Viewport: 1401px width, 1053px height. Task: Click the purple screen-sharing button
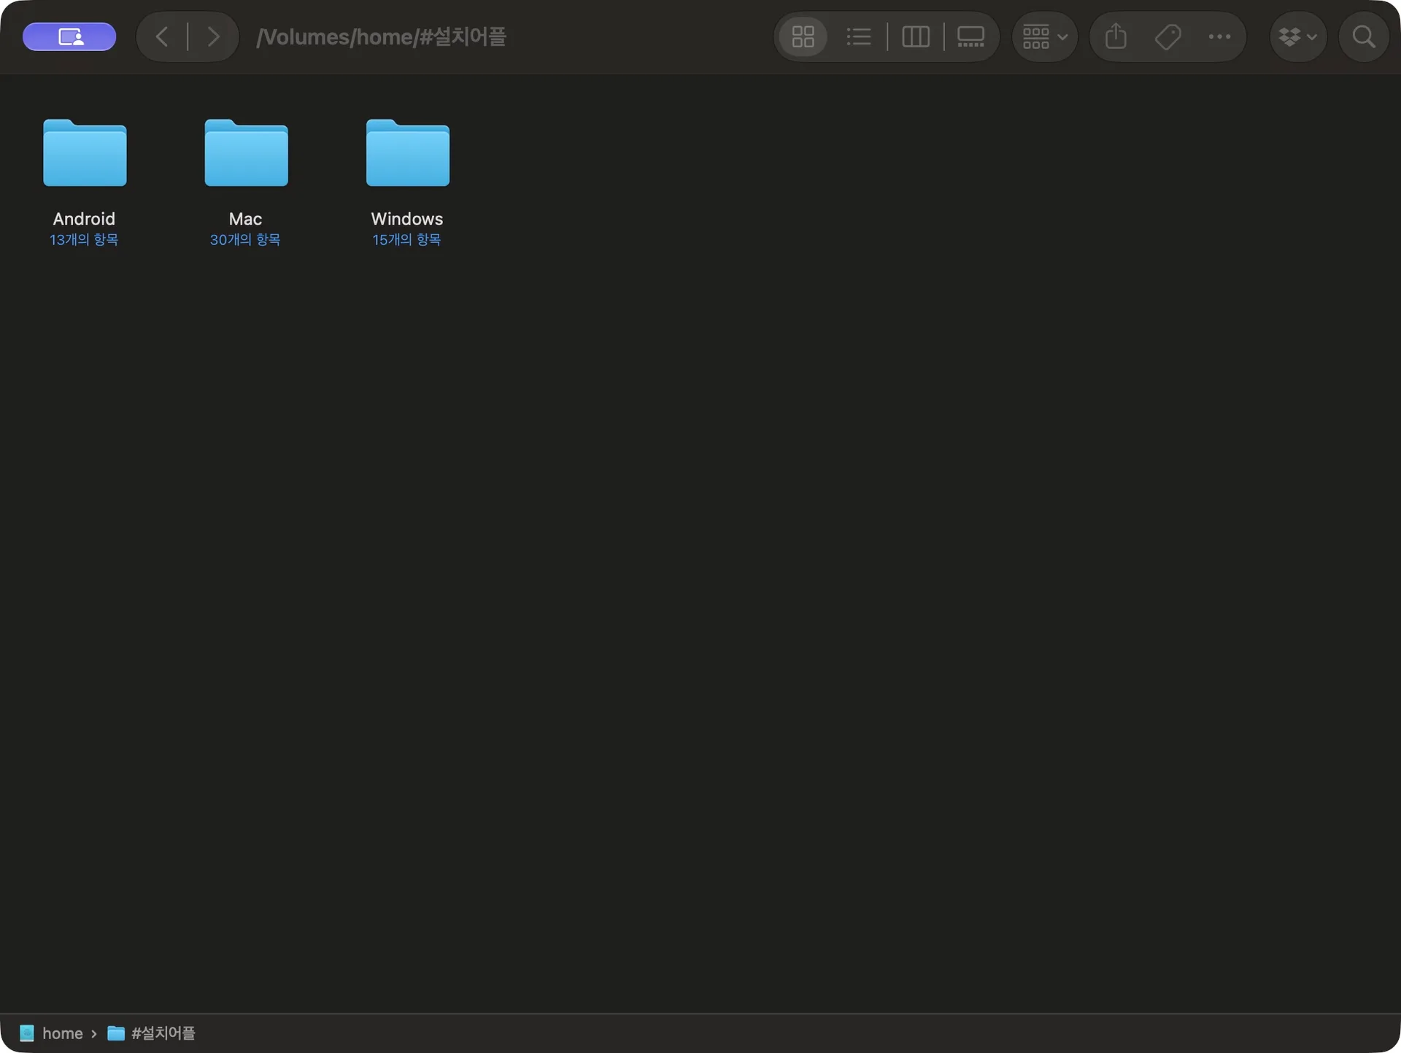tap(69, 36)
